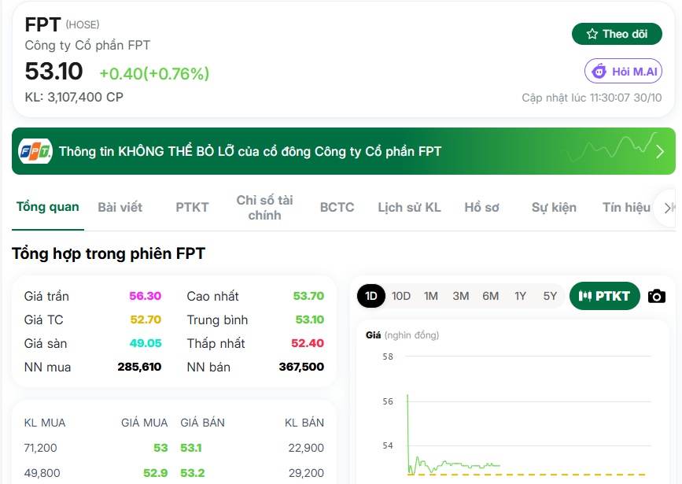Image resolution: width=682 pixels, height=484 pixels.
Task: Select the Tổng quan tab
Action: (x=48, y=207)
